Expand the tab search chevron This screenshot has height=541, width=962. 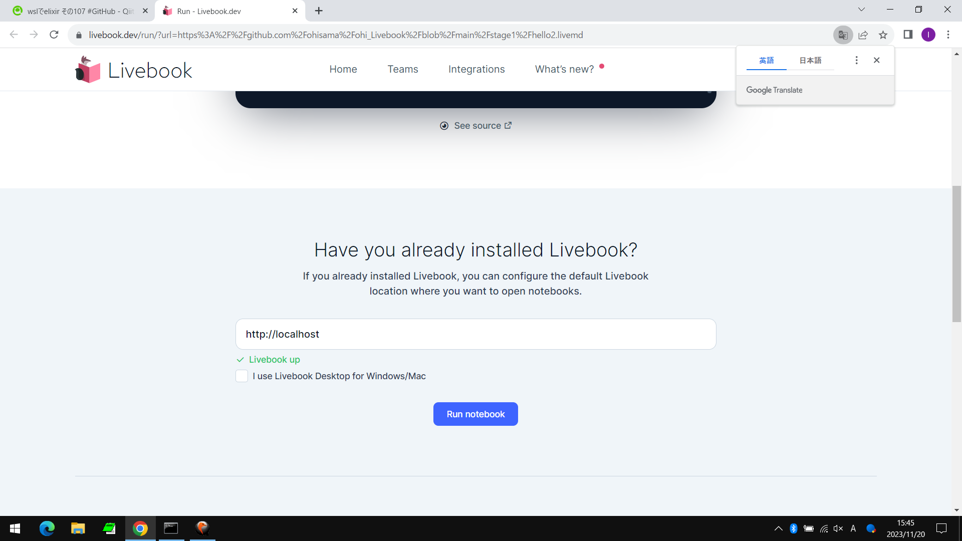(x=861, y=10)
